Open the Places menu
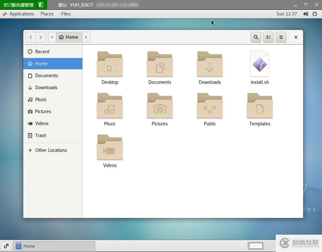Screen dimensions: 322x252 click(47, 14)
